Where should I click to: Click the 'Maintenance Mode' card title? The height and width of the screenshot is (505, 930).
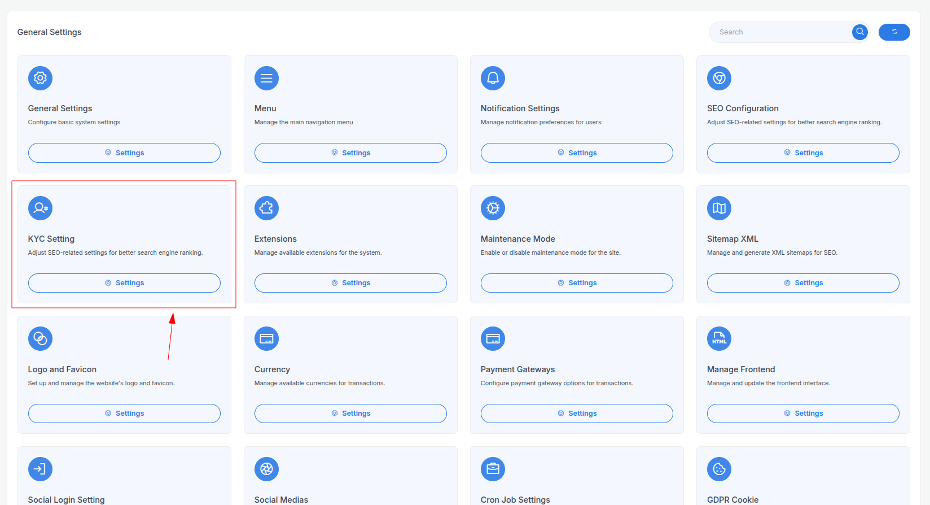518,239
